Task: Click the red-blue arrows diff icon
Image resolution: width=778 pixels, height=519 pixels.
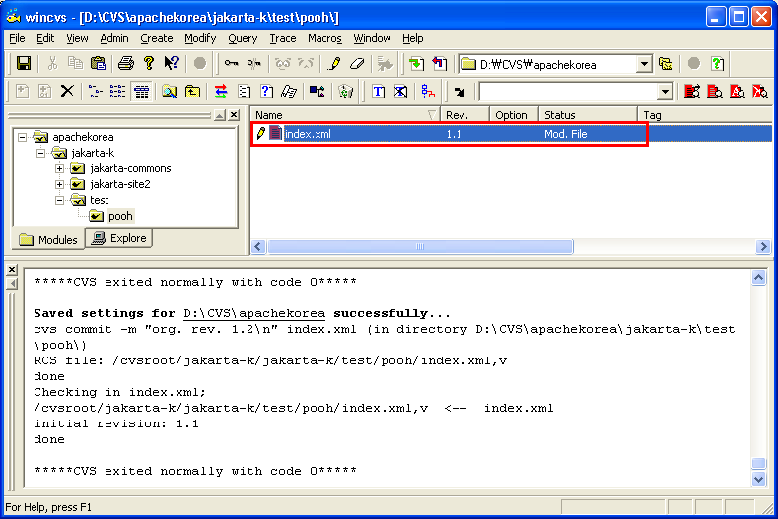Action: [221, 92]
